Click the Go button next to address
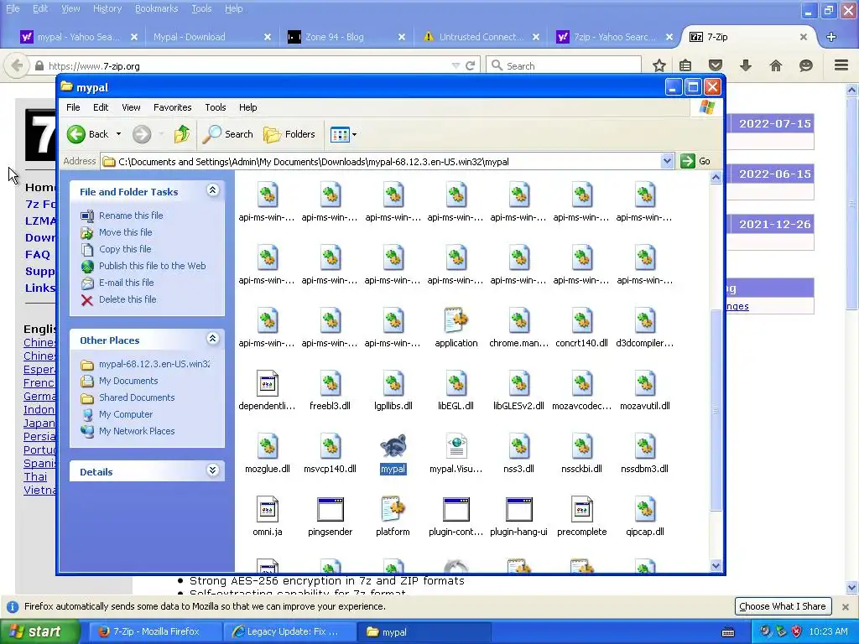 click(x=695, y=161)
